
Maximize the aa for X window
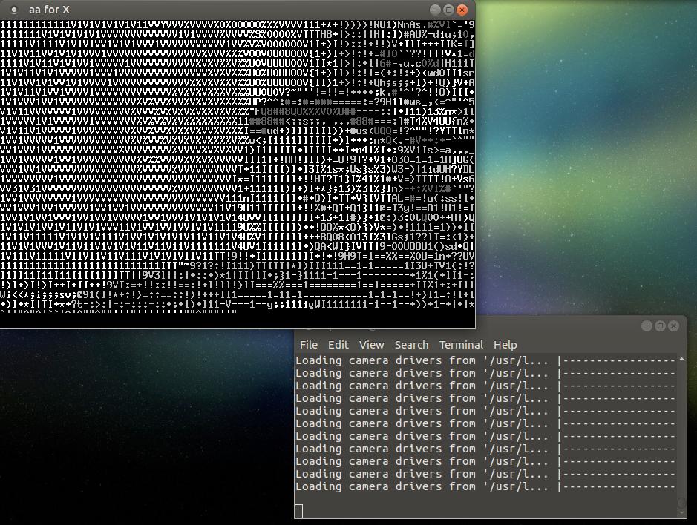coord(449,10)
